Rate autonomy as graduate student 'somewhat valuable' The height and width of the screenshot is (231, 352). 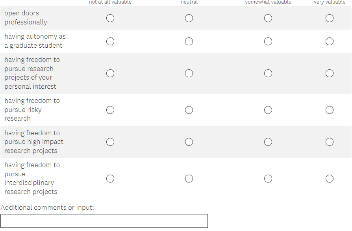coord(268,41)
